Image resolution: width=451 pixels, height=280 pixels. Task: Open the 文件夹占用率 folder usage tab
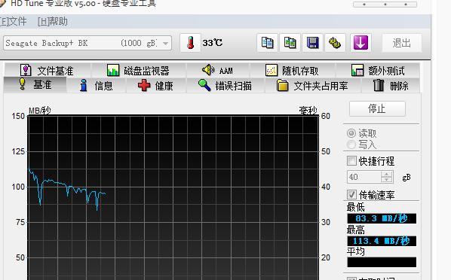312,86
